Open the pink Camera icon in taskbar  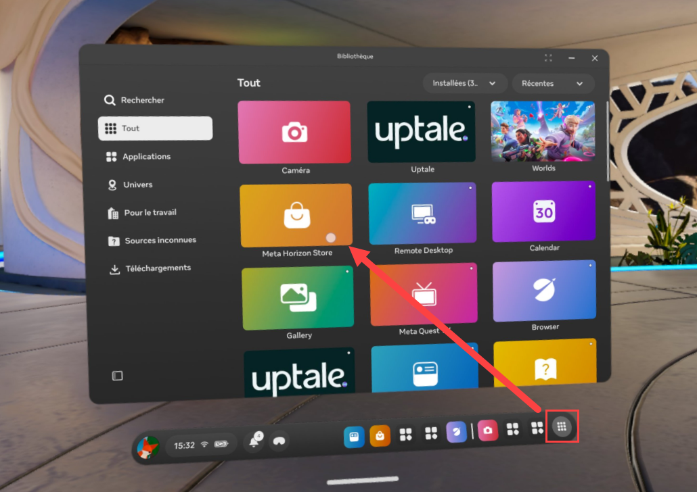click(488, 430)
